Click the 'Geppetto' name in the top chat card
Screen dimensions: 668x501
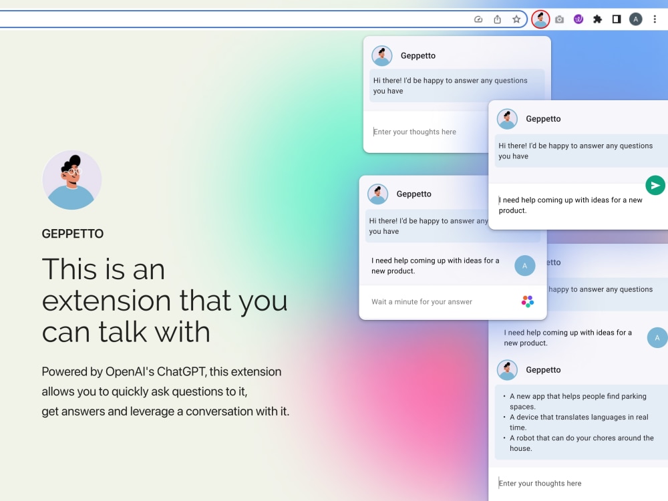click(x=418, y=56)
